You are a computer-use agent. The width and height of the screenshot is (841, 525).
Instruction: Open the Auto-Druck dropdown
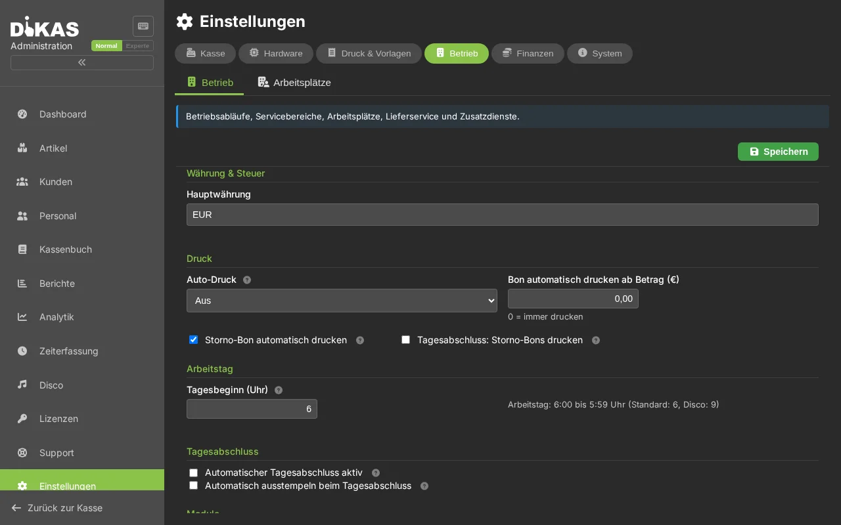[342, 301]
